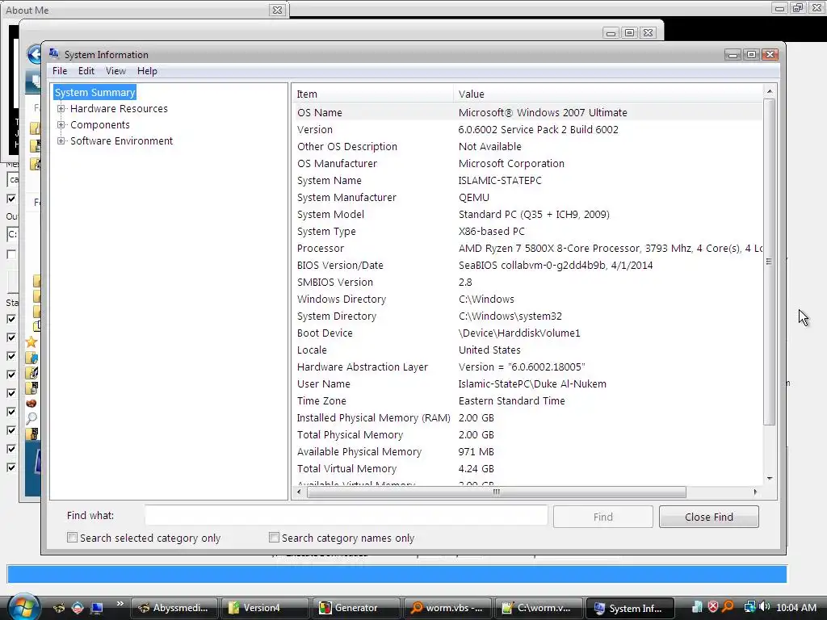The height and width of the screenshot is (620, 827).
Task: Click the System Information title bar icon
Action: point(54,54)
